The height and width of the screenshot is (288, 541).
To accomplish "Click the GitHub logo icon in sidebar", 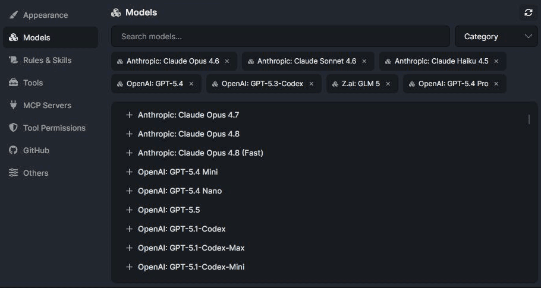I will 13,150.
